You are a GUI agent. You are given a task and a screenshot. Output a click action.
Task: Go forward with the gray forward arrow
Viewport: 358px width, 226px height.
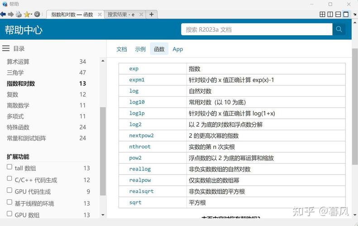[x=11, y=14]
